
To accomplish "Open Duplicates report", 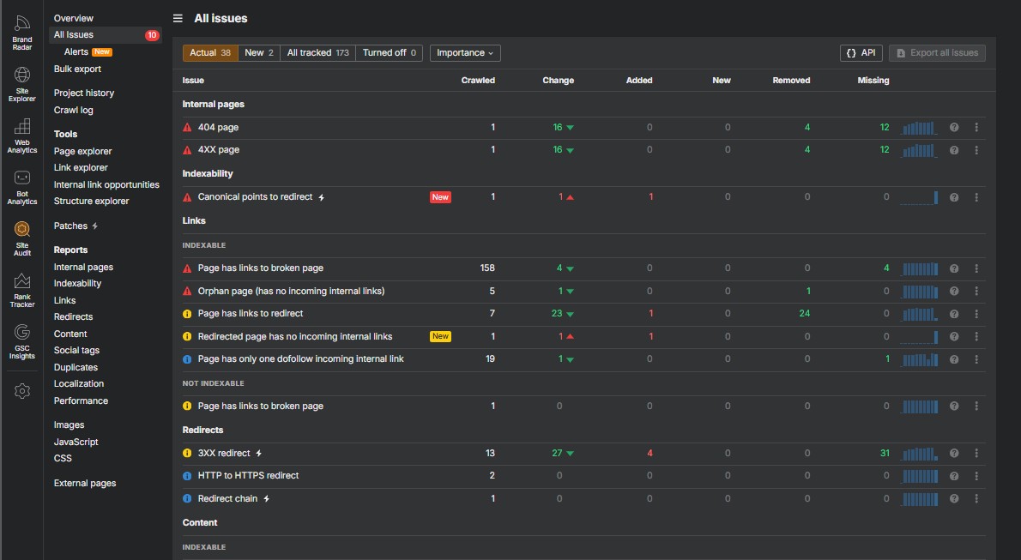I will click(76, 367).
